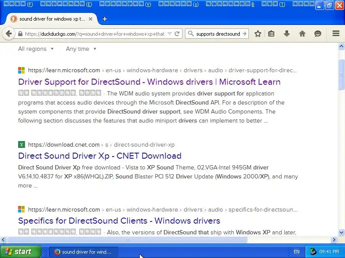Click the learn.microsoft.com driver-support URL breadcrumb

(x=163, y=71)
